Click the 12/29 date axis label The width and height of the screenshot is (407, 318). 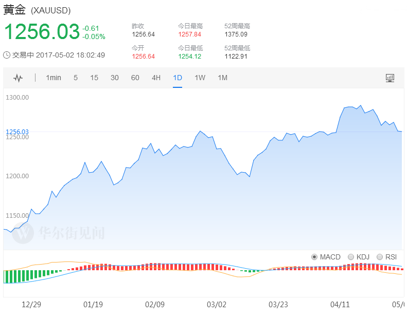tap(31, 305)
